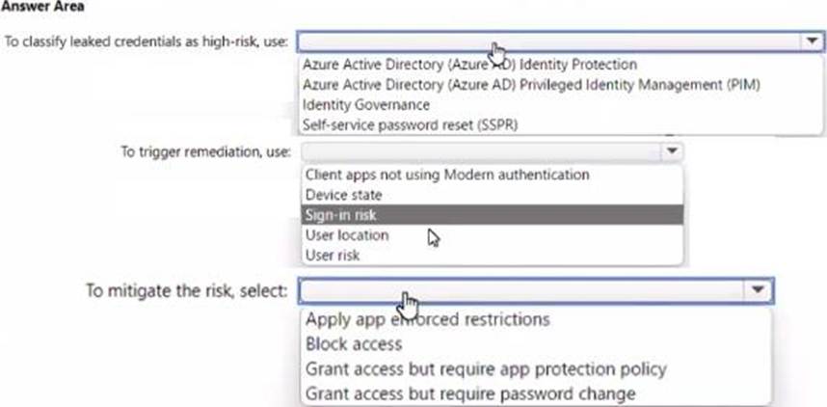Viewport: 827px width, 407px height.
Task: Select Client apps not using Modern authentication
Action: [x=447, y=175]
